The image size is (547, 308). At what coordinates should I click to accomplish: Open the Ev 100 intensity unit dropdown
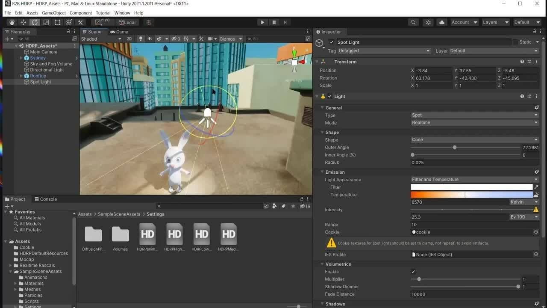point(524,217)
